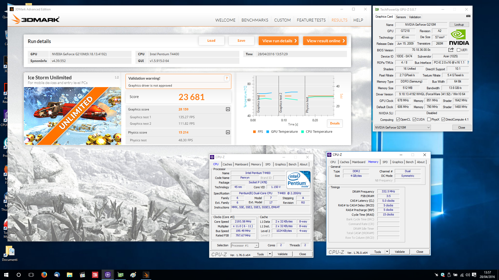Toggle the UEFI checkbox in GPU-Z
This screenshot has width=499, height=280.
click(458, 50)
